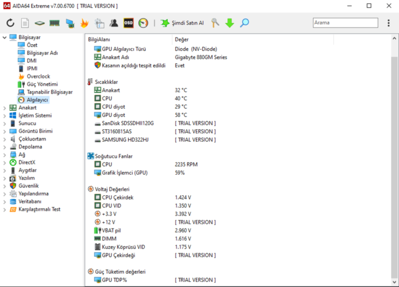399x287 pixels.
Task: Click Şimdi Satın Al button
Action: [x=182, y=23]
